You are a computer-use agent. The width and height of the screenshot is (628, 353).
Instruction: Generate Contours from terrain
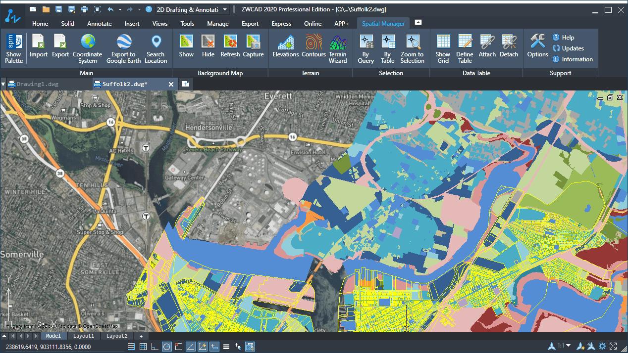point(314,46)
